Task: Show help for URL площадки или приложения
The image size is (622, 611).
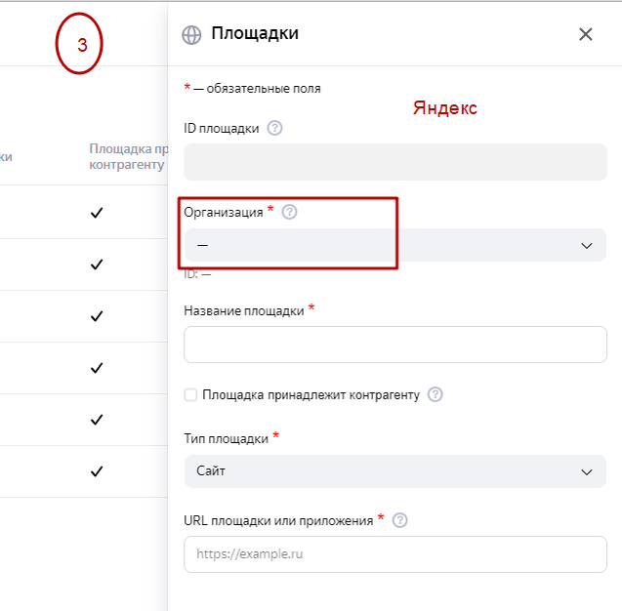Action: (399, 520)
